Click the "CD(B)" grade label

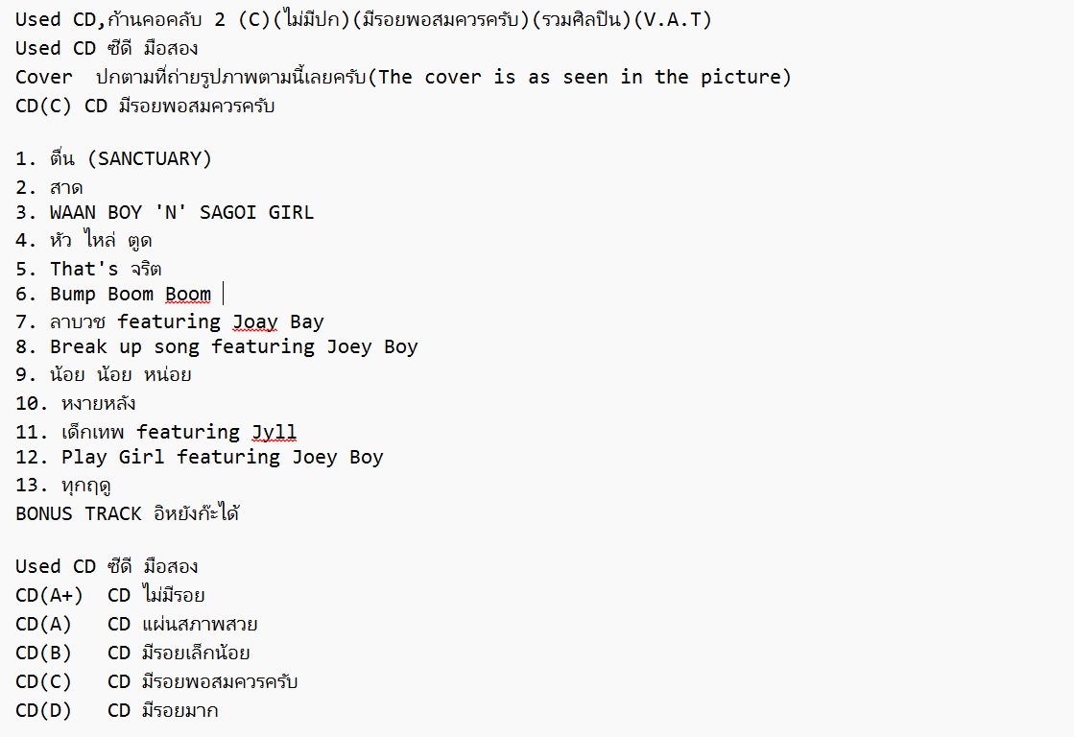(x=44, y=654)
